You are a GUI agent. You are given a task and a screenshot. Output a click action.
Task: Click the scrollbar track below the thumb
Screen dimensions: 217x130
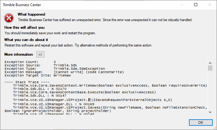click(210, 92)
